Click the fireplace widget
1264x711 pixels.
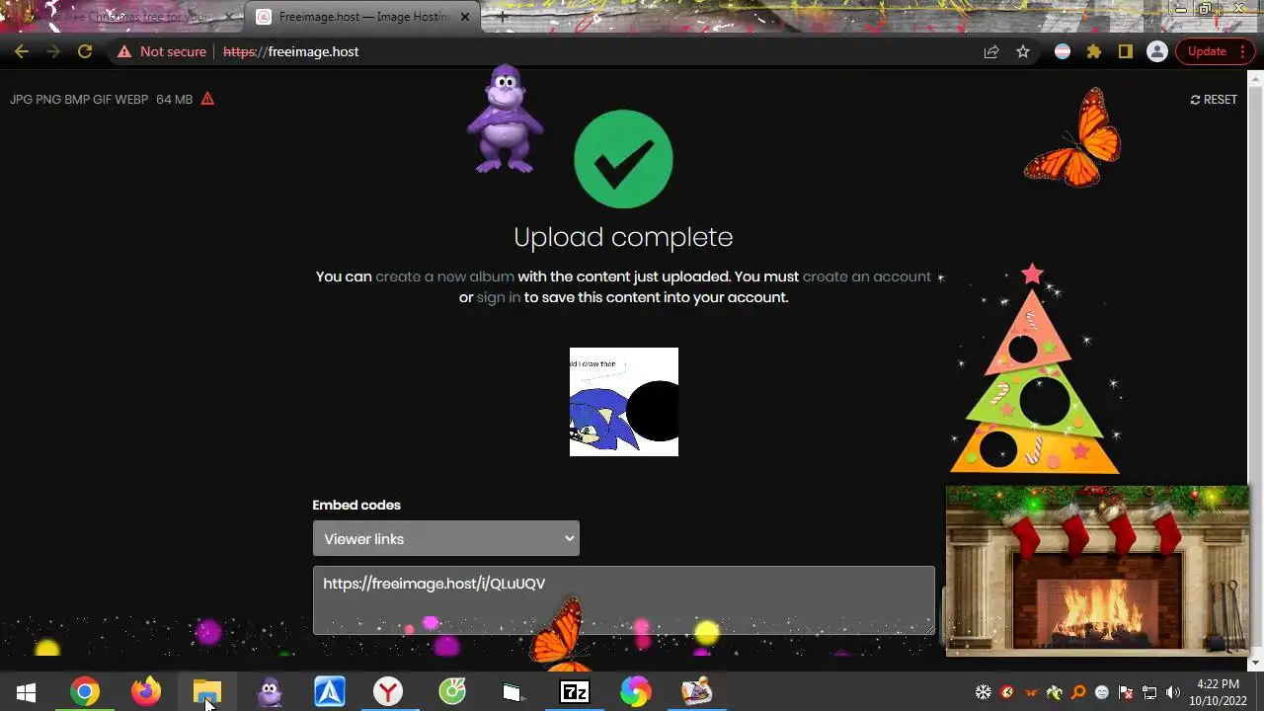pos(1097,571)
